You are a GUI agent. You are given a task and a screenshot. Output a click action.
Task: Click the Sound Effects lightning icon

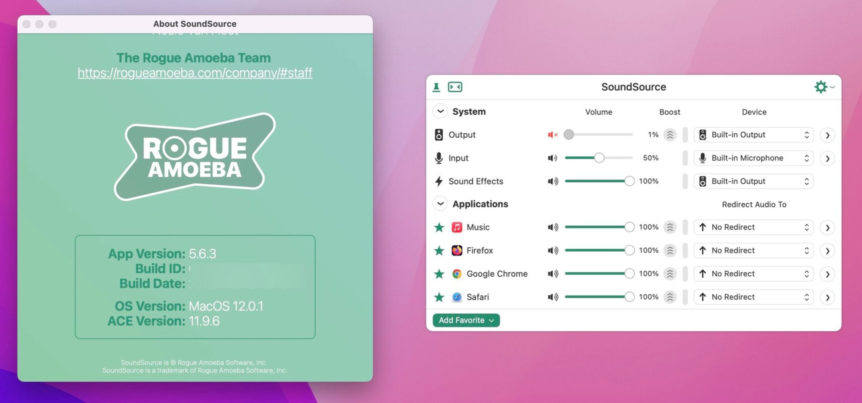click(x=439, y=181)
